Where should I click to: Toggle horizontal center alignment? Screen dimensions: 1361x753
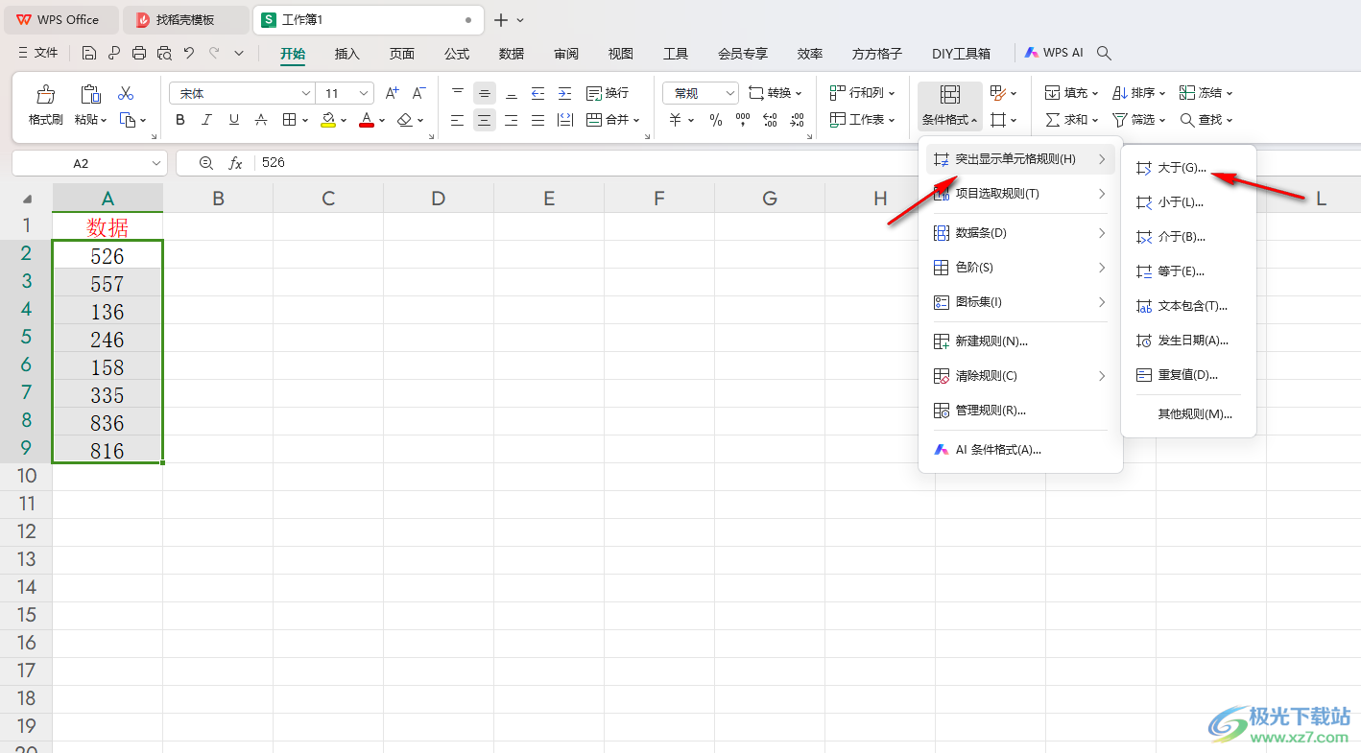click(485, 120)
